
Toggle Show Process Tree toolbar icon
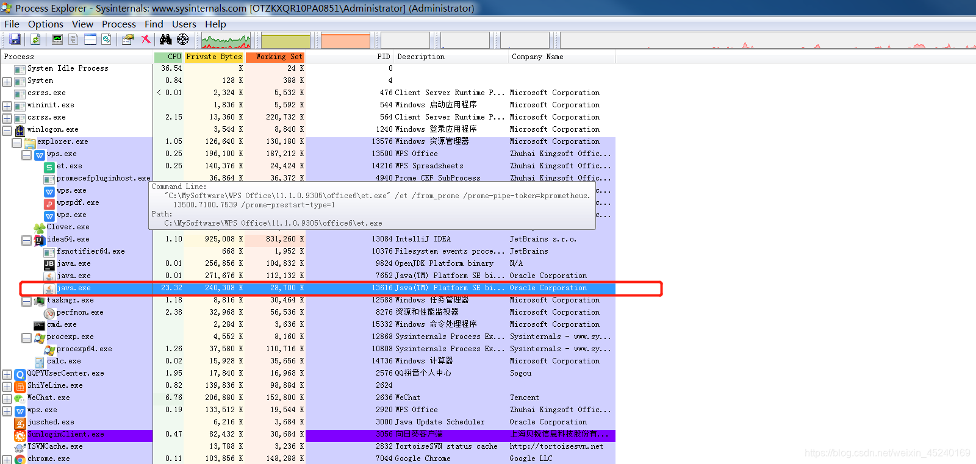73,40
